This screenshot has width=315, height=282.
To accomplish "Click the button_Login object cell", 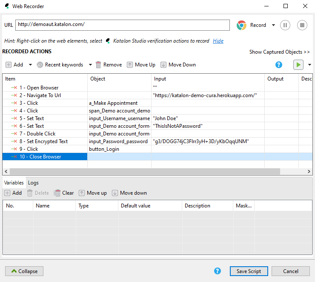I will [119, 149].
